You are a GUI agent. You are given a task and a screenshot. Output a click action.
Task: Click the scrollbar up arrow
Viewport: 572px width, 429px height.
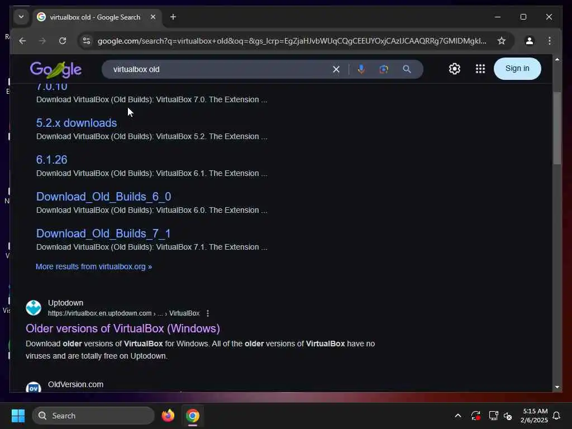[x=557, y=59]
